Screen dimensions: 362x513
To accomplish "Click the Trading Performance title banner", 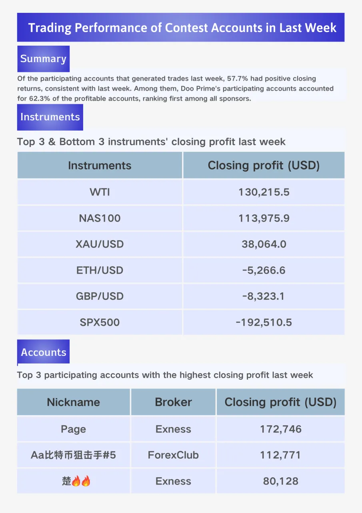I will pos(181,27).
